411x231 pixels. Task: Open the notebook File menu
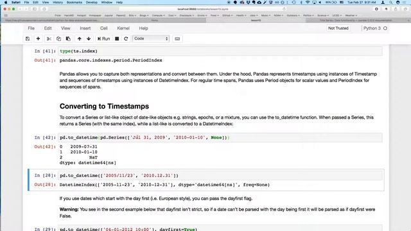pyautogui.click(x=31, y=28)
